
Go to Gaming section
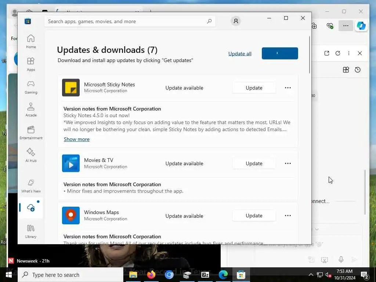(31, 87)
